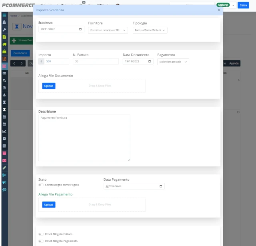Screen dimensions: 256x246
Task: Click the Scadenza date field
Action: tap(61, 29)
